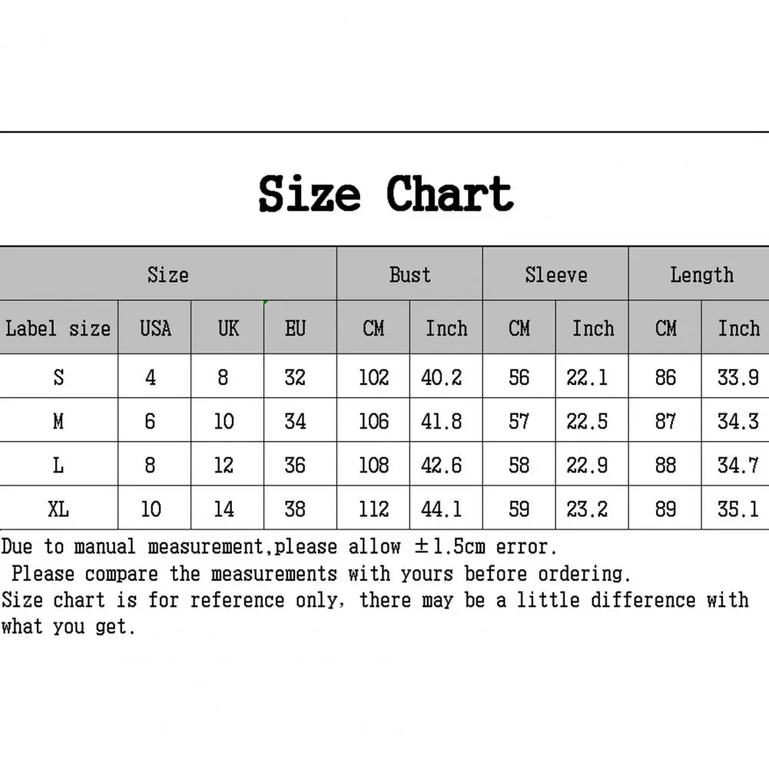Screen dimensions: 769x769
Task: Select the M label size cell
Action: pyautogui.click(x=58, y=420)
